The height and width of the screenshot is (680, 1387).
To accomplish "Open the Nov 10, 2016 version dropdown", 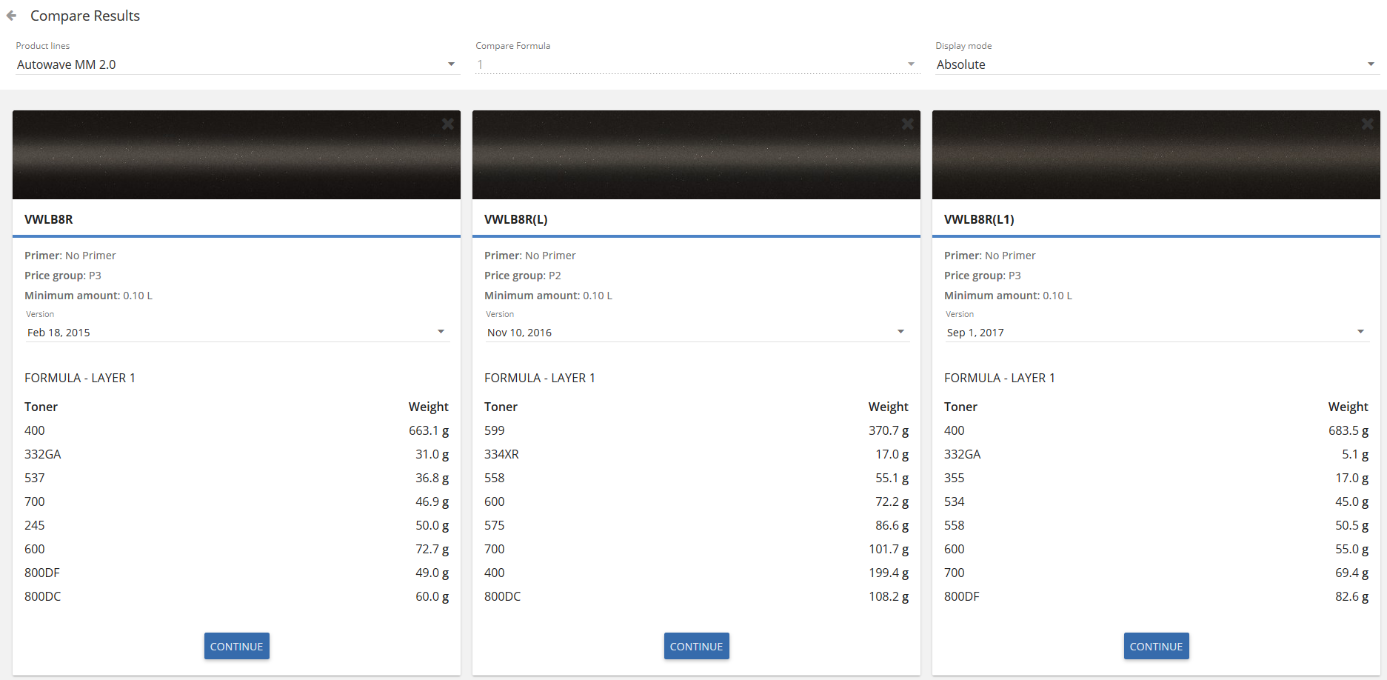I will [696, 333].
